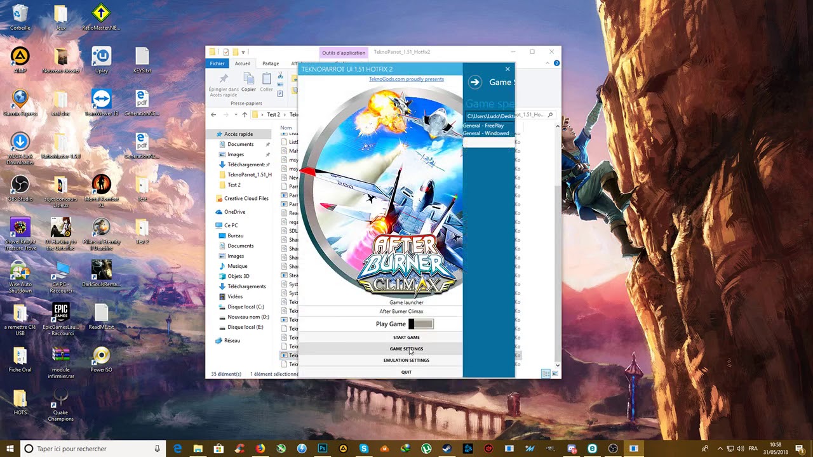Viewport: 813px width, 457px height.
Task: Open the Quake Champions desktop icon
Action: coord(61,405)
